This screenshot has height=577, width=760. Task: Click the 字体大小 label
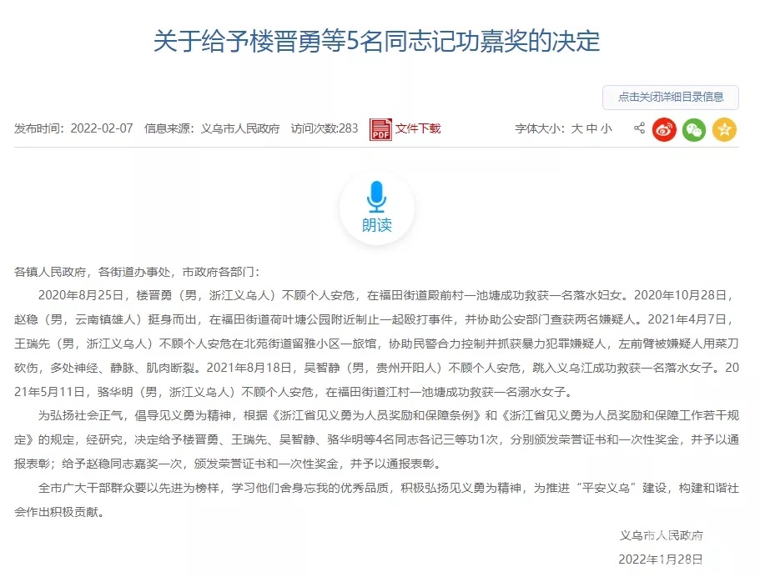[x=539, y=129]
